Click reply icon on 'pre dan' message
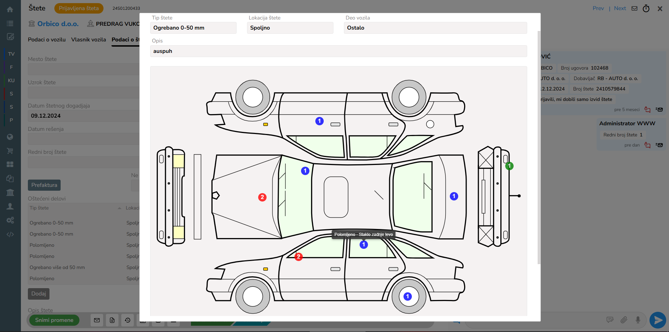 (x=647, y=145)
